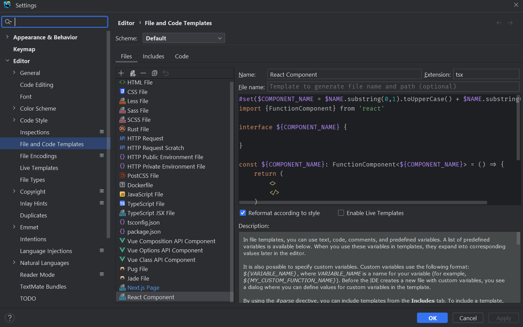This screenshot has height=327, width=523.
Task: Collapse the Editor tree node
Action: tap(7, 61)
